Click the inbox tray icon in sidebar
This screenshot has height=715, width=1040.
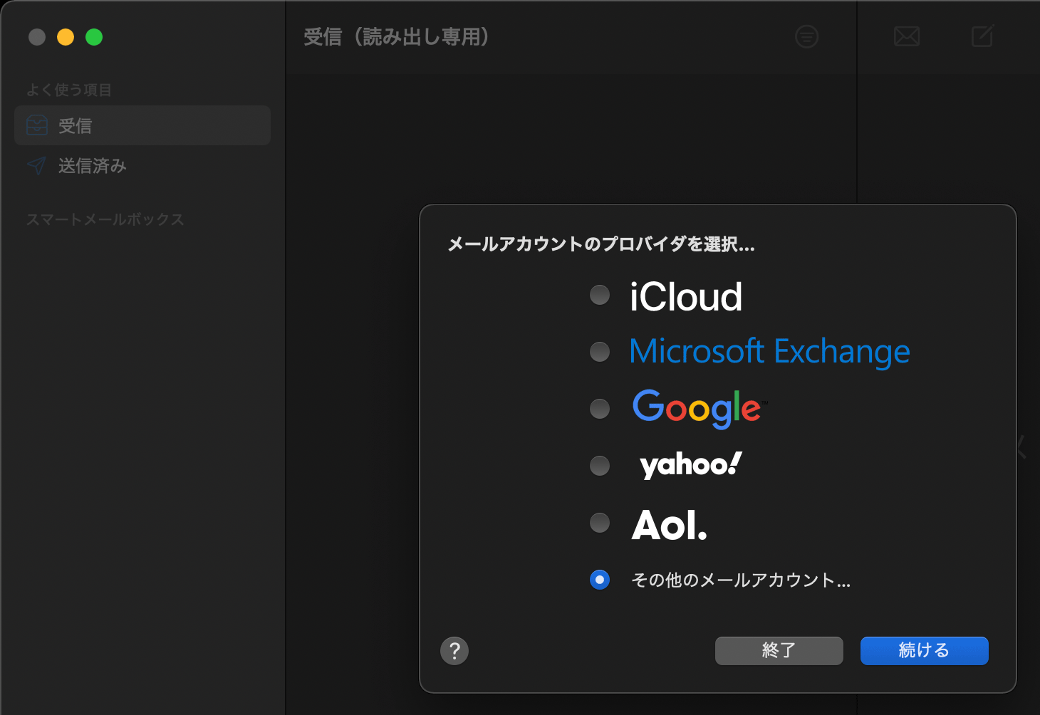pos(37,126)
